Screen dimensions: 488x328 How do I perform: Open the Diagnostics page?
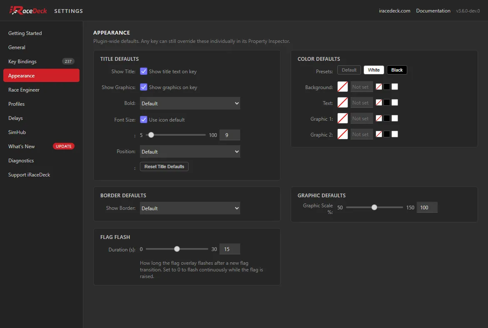(41, 161)
